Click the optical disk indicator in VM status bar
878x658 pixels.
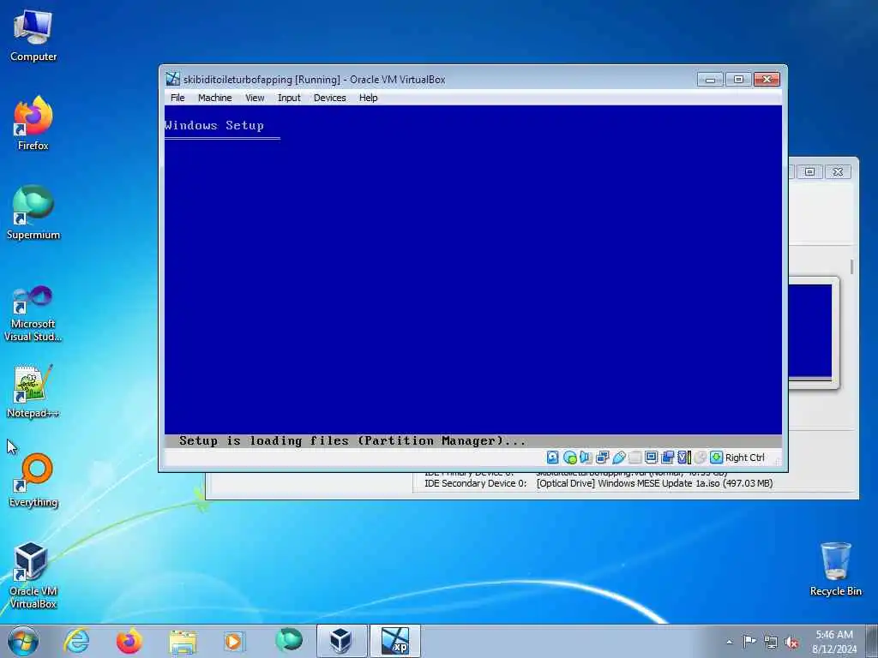[x=569, y=458]
